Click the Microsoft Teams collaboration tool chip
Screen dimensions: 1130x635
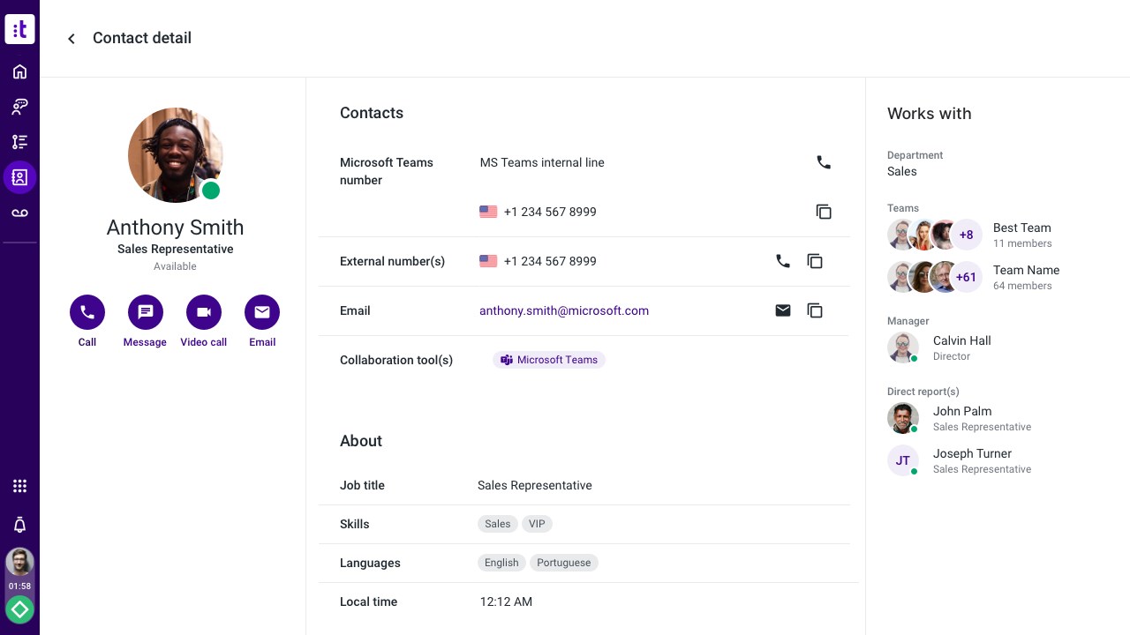(549, 360)
